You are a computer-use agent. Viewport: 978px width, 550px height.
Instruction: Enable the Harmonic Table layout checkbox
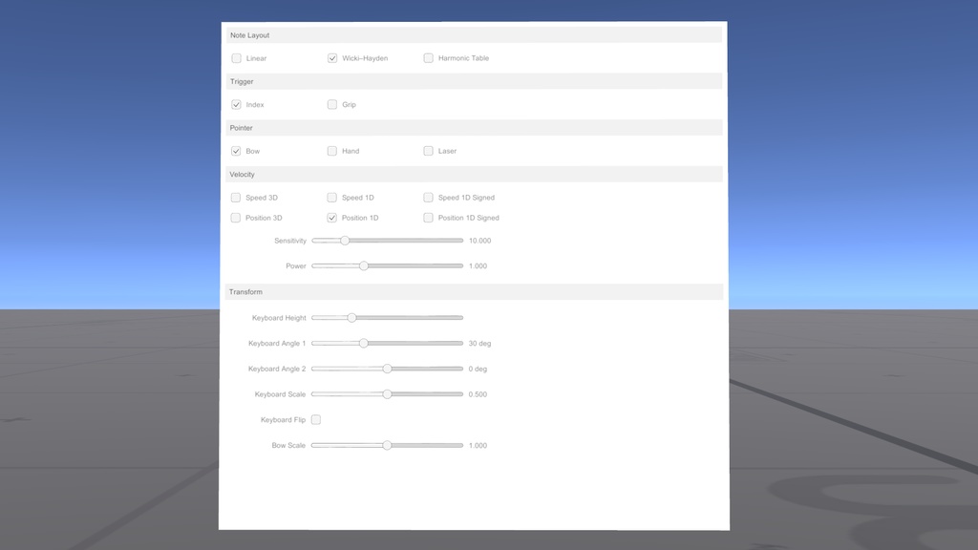click(429, 58)
